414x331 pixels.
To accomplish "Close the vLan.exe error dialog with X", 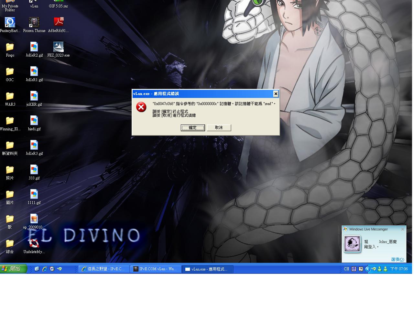I will 276,94.
